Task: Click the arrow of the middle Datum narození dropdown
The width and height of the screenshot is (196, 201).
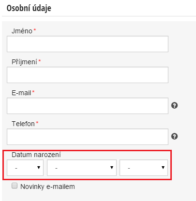Action: click(112, 168)
